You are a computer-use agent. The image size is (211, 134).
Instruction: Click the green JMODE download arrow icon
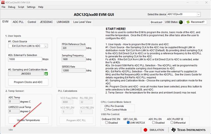[46, 74]
